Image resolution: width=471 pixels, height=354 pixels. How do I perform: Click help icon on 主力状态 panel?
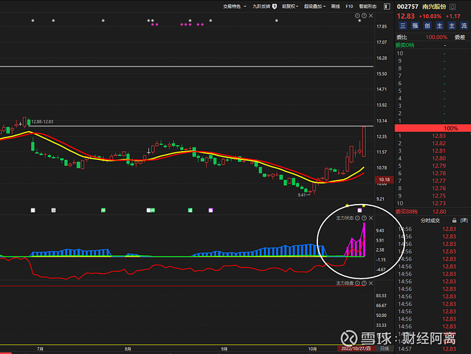tap(364, 218)
